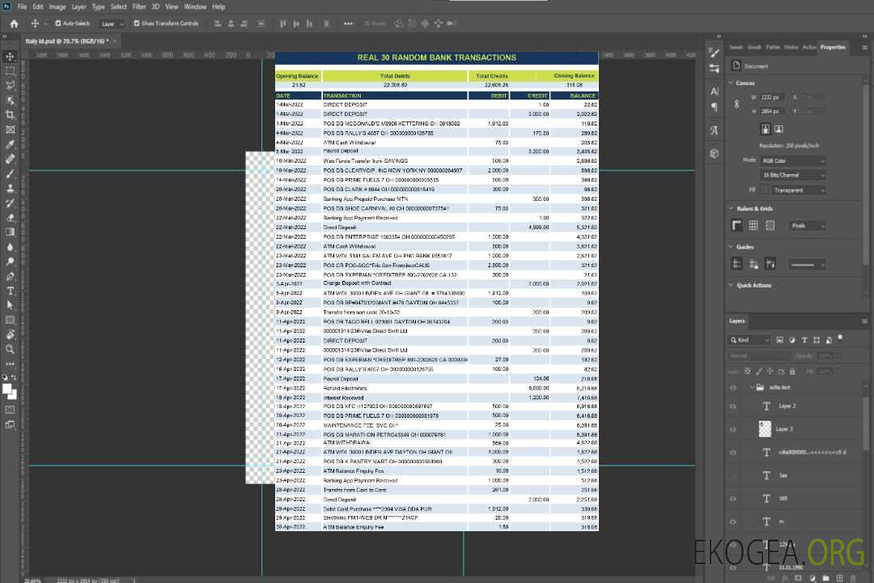Collapse the Rulers & Grids section

click(732, 209)
